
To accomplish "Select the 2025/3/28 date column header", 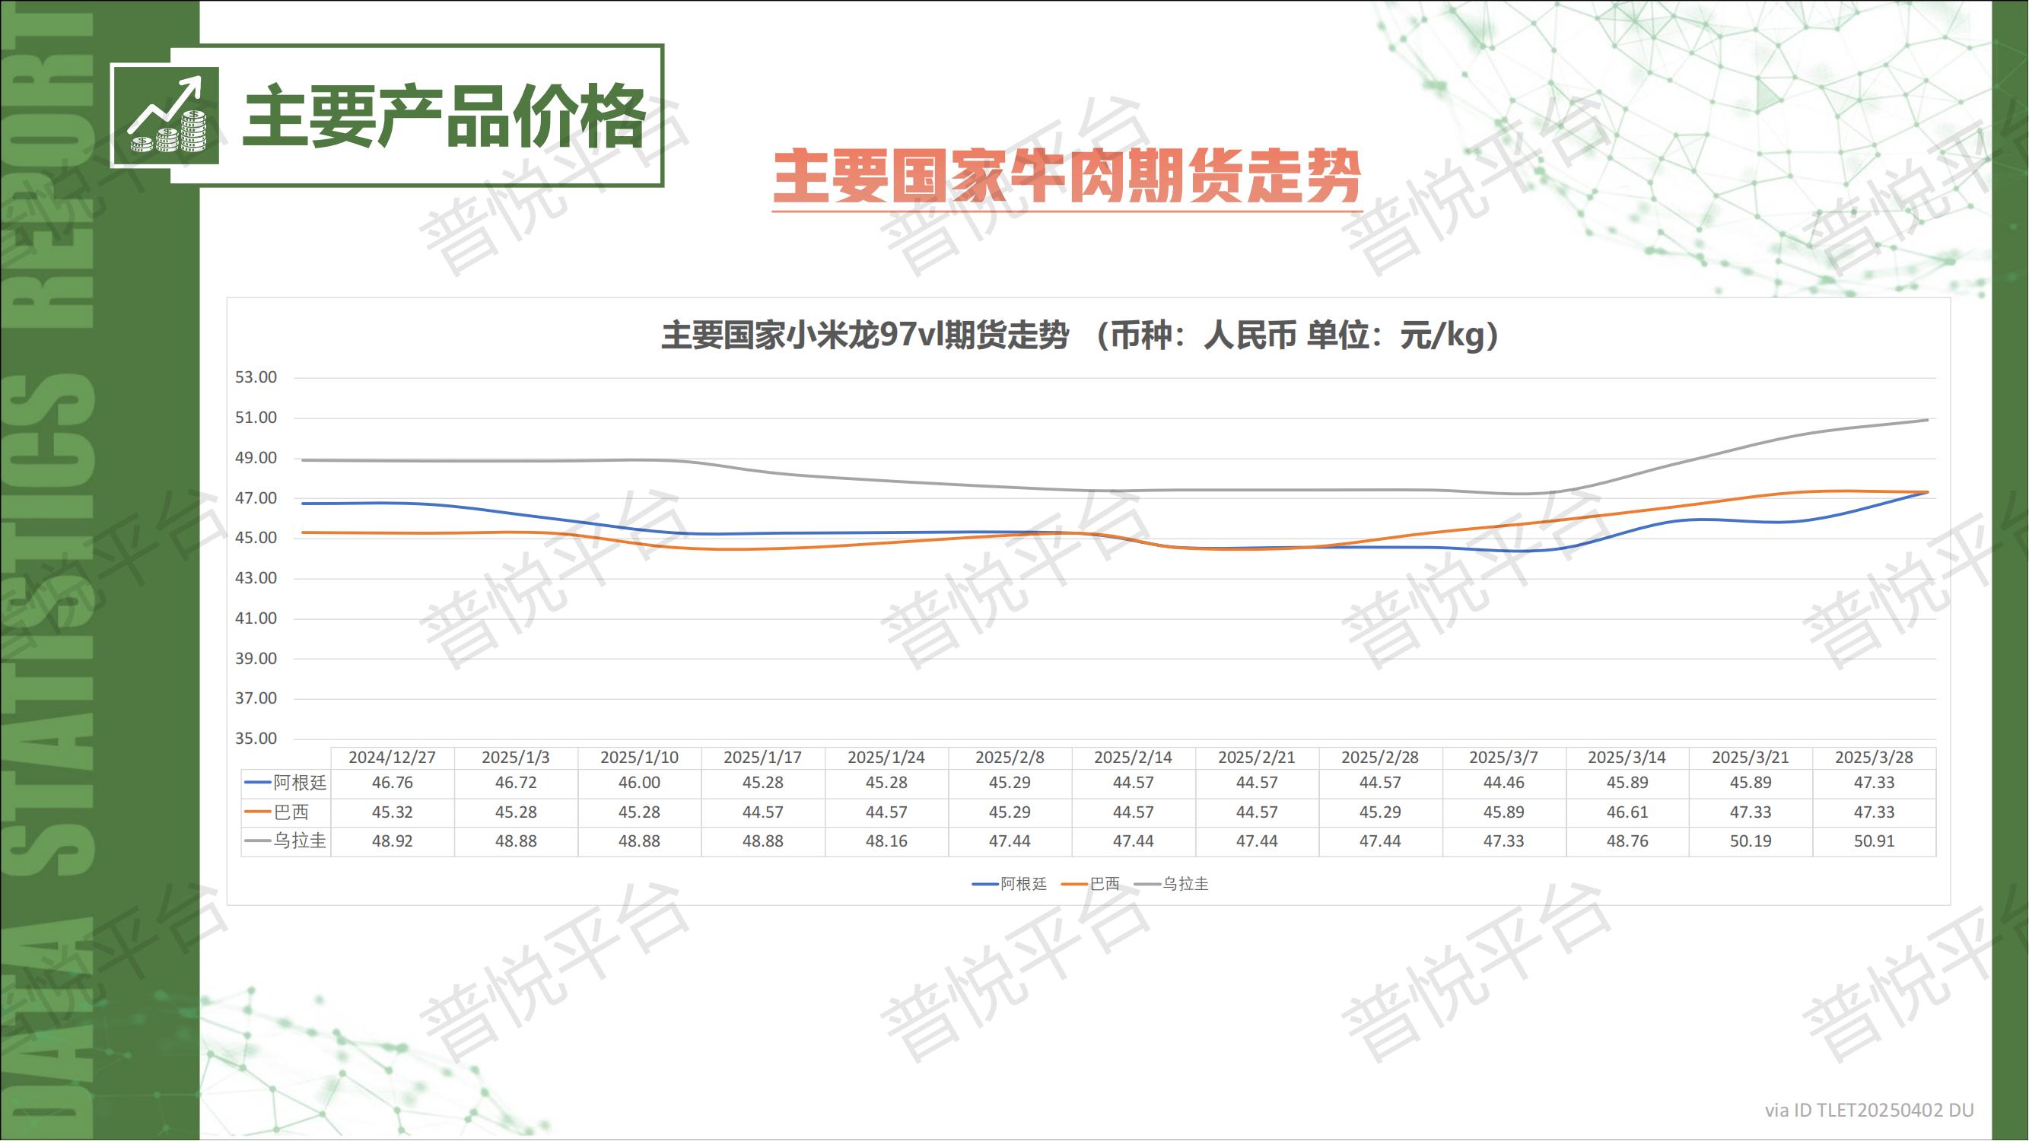I will tap(1874, 758).
